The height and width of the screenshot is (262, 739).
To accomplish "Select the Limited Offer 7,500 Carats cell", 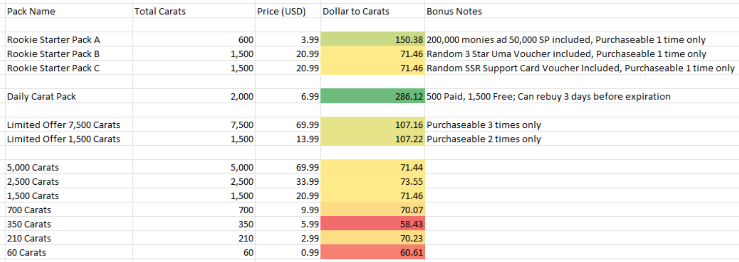I will (69, 125).
